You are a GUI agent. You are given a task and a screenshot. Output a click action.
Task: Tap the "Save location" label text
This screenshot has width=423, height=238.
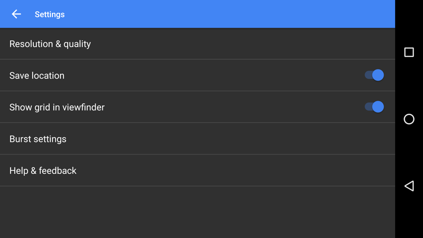tap(37, 76)
